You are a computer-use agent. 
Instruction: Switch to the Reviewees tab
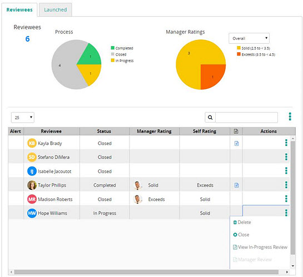[x=19, y=9]
